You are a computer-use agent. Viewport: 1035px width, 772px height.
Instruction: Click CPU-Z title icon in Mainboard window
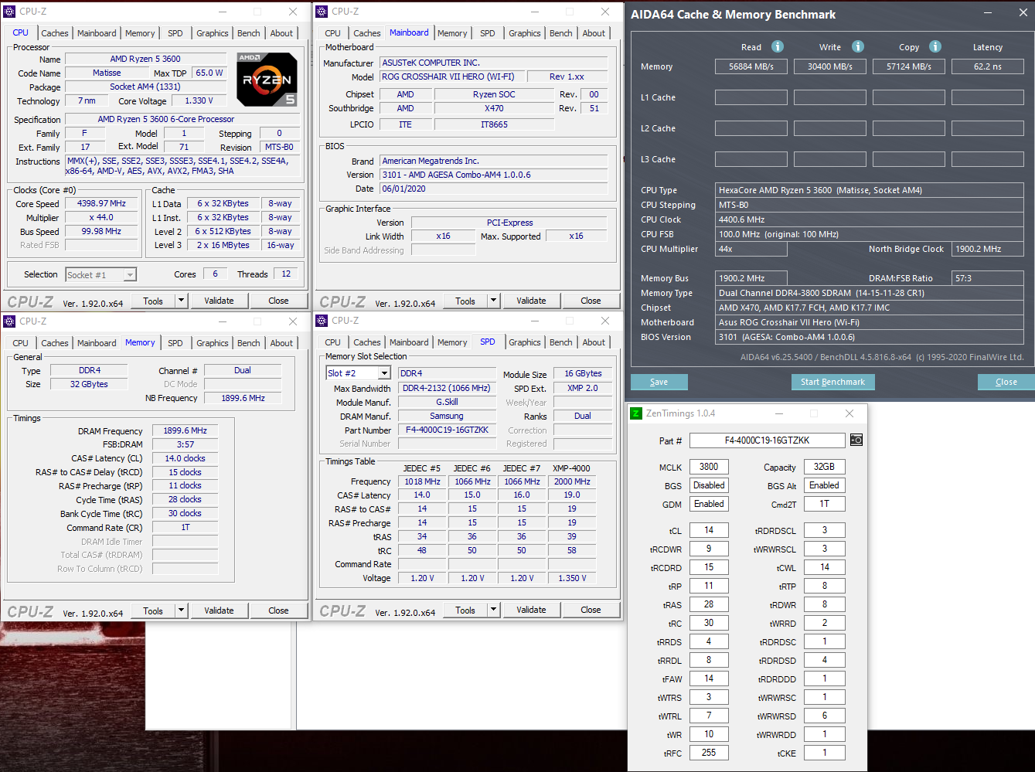pos(322,12)
